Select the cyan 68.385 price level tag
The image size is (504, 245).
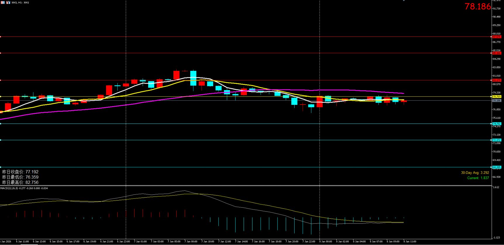pyautogui.click(x=497, y=167)
